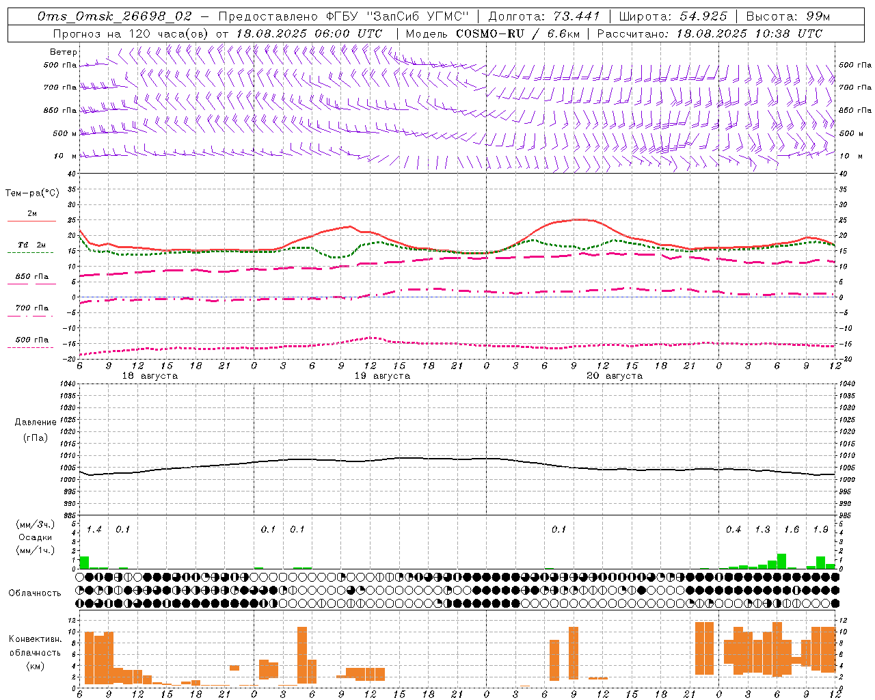
Task: Click the 19 августа date label
Action: (x=382, y=376)
